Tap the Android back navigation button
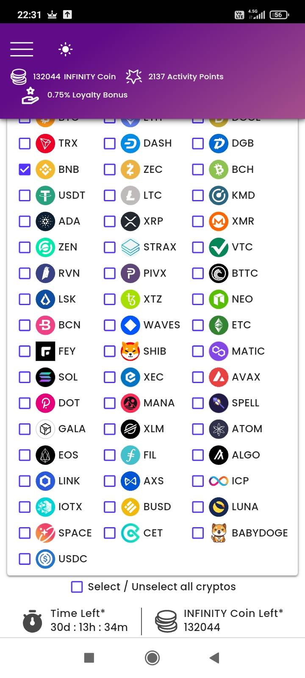 click(x=215, y=658)
